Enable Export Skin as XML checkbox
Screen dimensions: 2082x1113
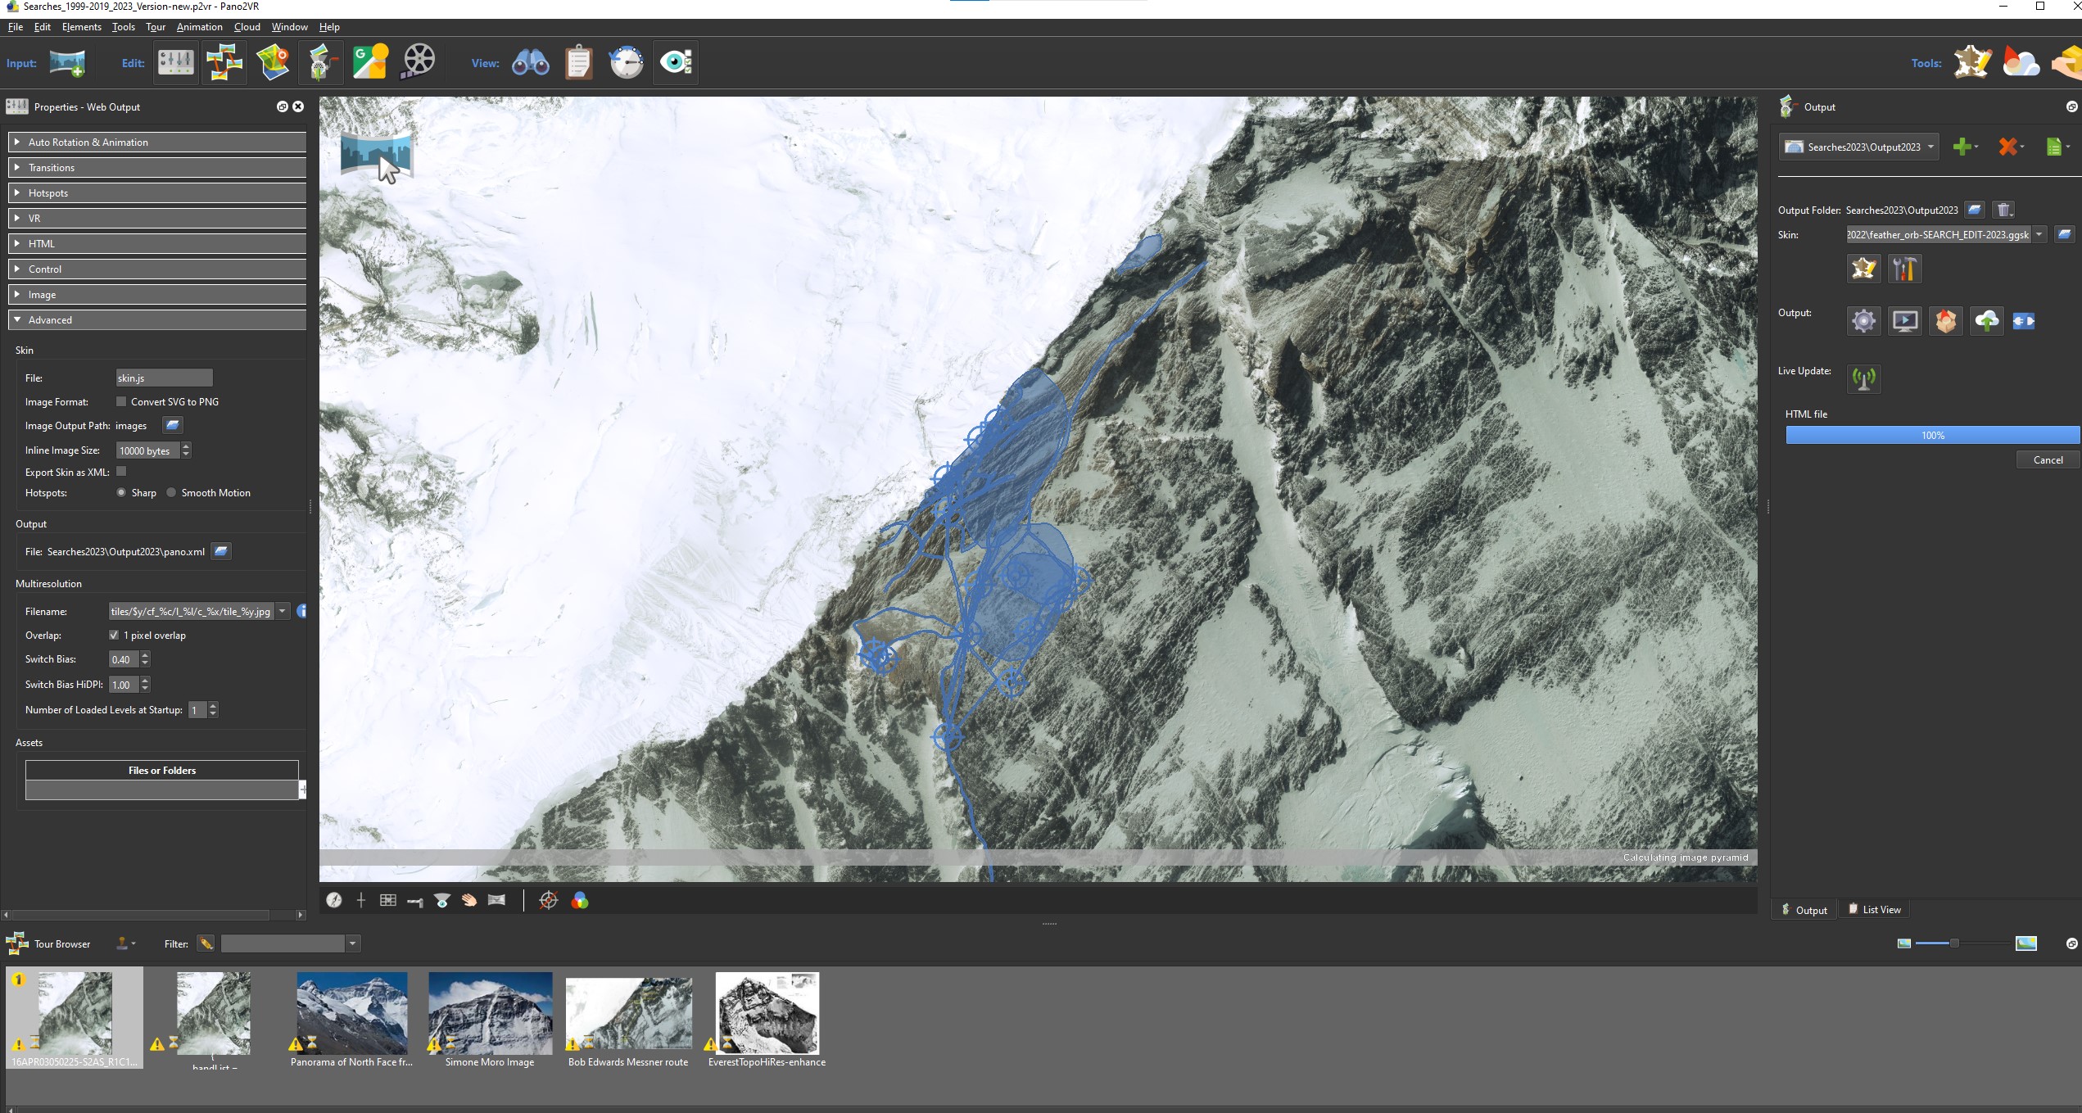121,471
